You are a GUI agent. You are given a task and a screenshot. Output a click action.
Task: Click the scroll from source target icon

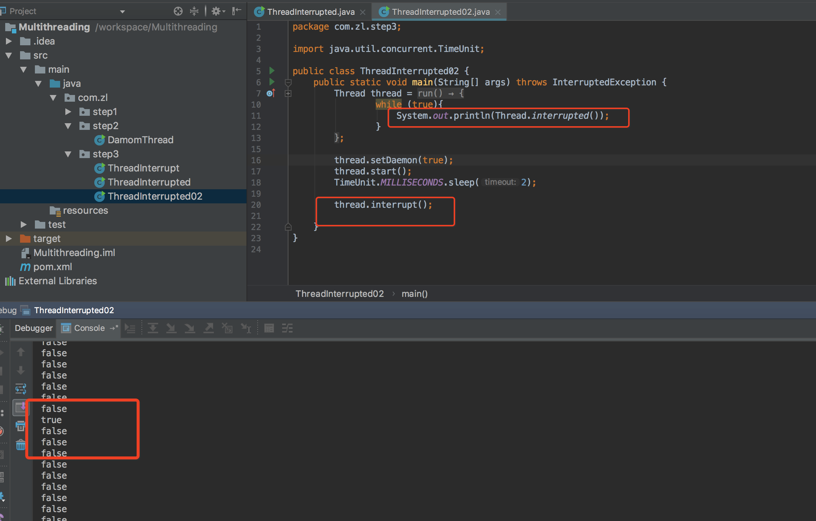(x=178, y=12)
